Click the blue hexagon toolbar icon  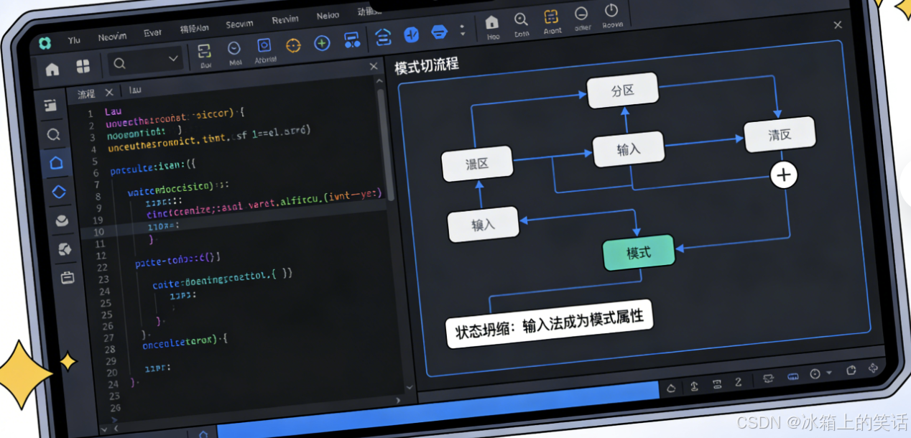[439, 32]
